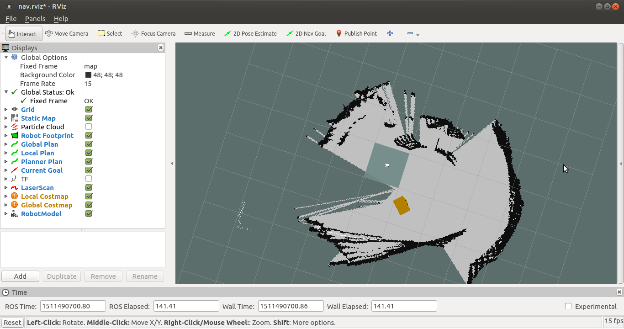Click the Planner Plan path icon
Viewport: 624px width, 329px height.
click(x=14, y=161)
